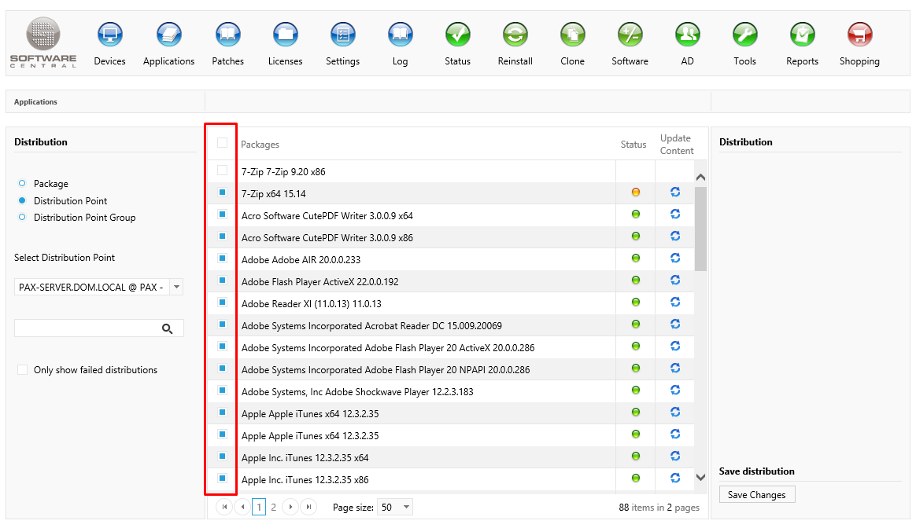Update content for 7-Zip x64 15.14

(675, 192)
